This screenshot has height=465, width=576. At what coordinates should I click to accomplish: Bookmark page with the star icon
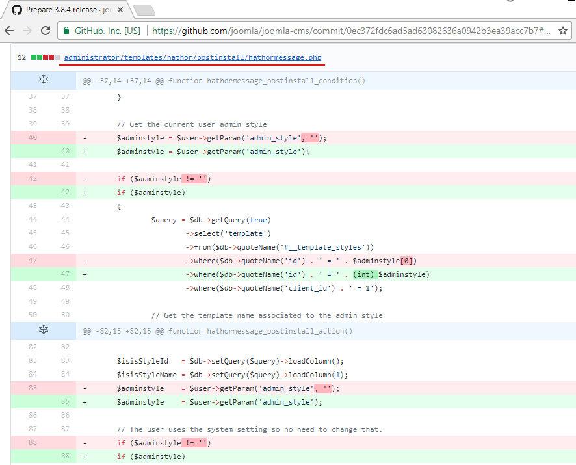click(x=563, y=31)
